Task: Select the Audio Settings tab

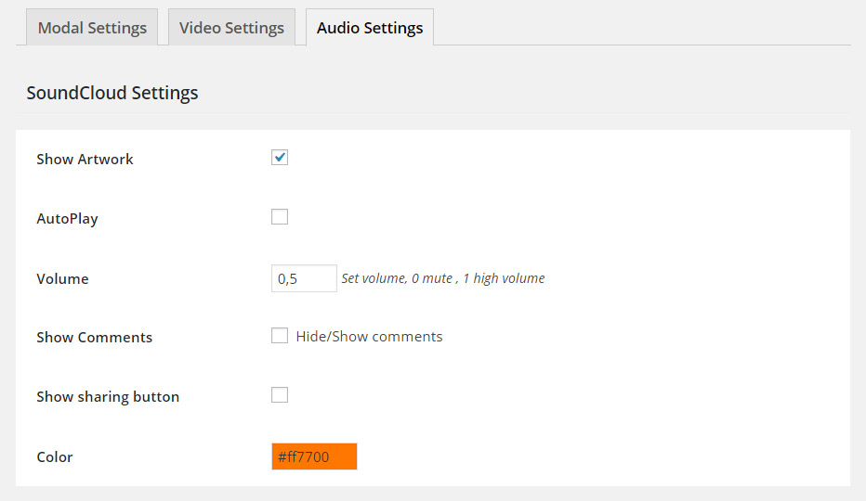Action: click(369, 28)
